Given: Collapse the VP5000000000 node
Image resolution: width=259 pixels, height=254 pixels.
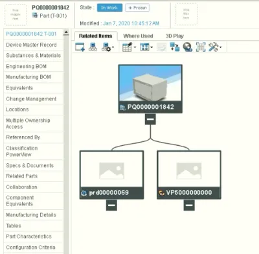Looking at the screenshot, I should coord(189,205).
